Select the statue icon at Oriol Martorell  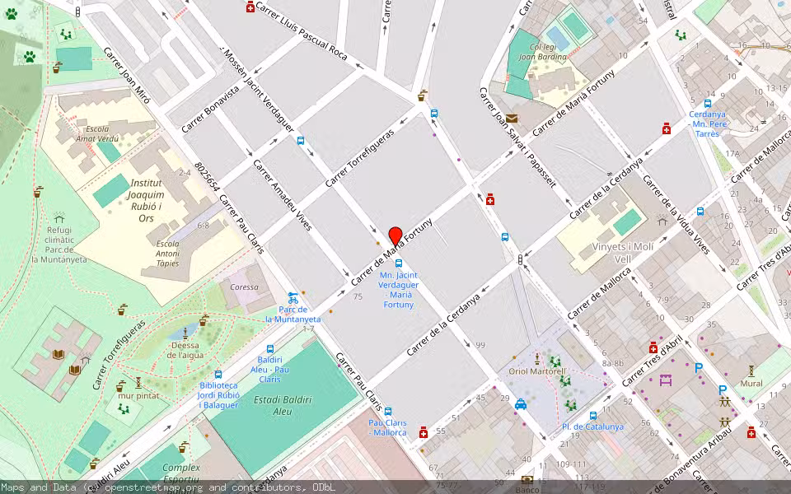click(536, 359)
